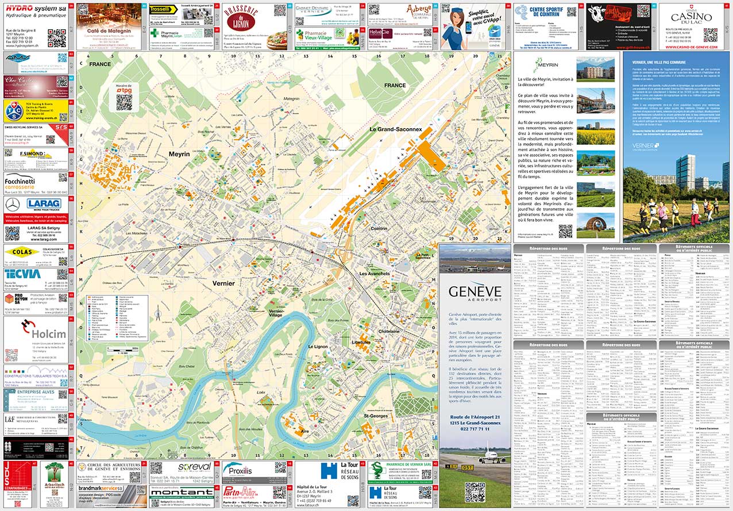This screenshot has height=511, width=733.
Task: Click the montant logo
Action: [x=182, y=493]
